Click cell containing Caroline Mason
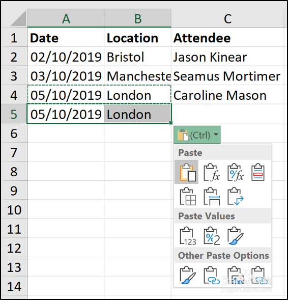 pyautogui.click(x=227, y=95)
